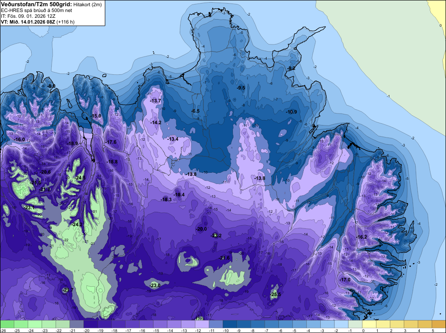Click the bold -21.7 temperature value
The height and width of the screenshot is (333, 446).
(68, 290)
